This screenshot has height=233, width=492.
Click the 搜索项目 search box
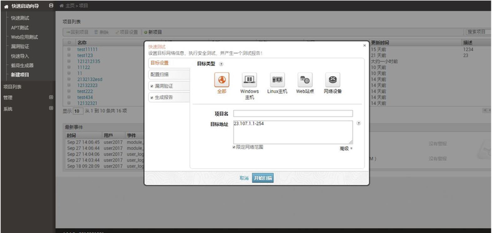[478, 32]
